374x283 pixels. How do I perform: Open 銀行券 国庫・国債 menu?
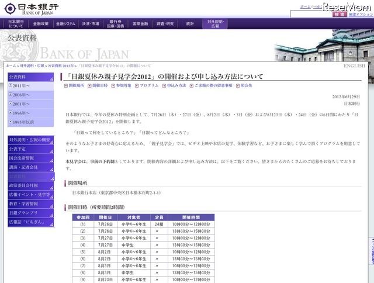[x=116, y=23]
